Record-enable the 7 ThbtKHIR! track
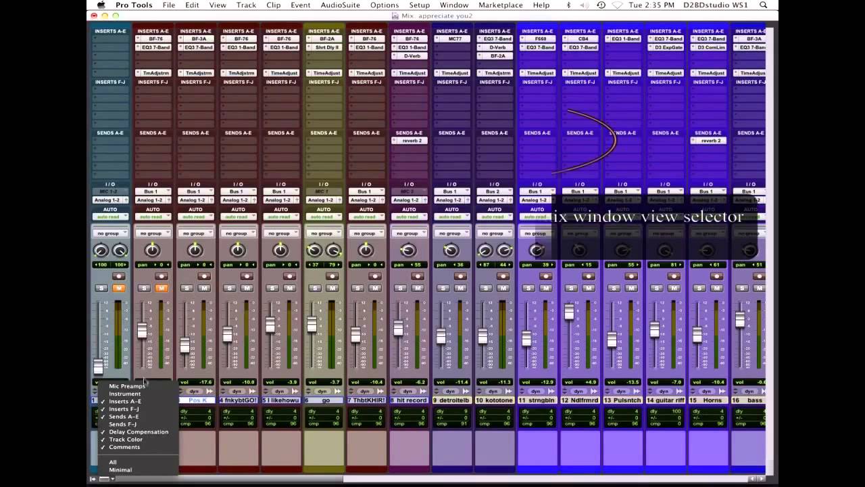865x487 pixels. 374,276
